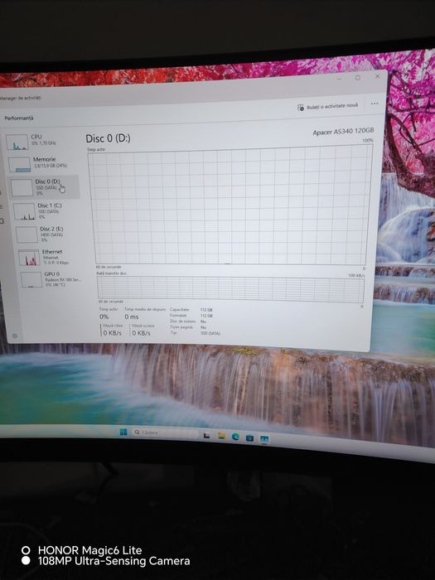
Task: Close the Task Manager window
Action: coord(377,76)
